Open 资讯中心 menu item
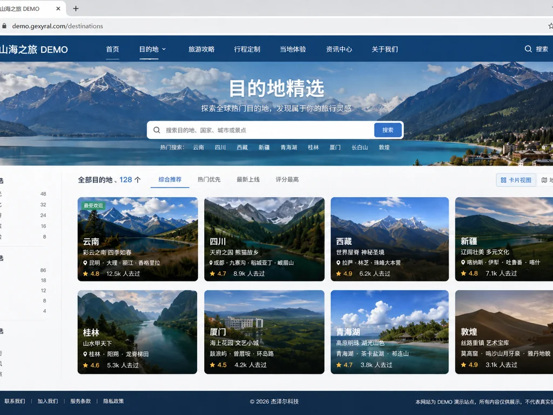The height and width of the screenshot is (415, 553). 339,49
